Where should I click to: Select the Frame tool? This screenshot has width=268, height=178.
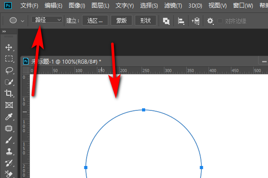point(9,105)
